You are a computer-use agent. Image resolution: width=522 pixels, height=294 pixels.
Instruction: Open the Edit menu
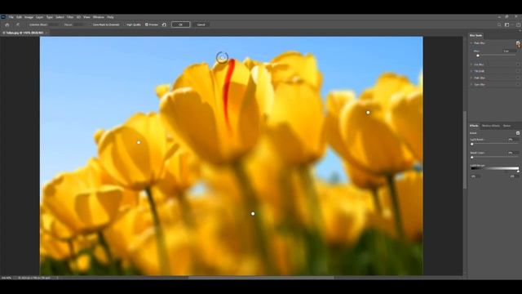click(x=19, y=17)
